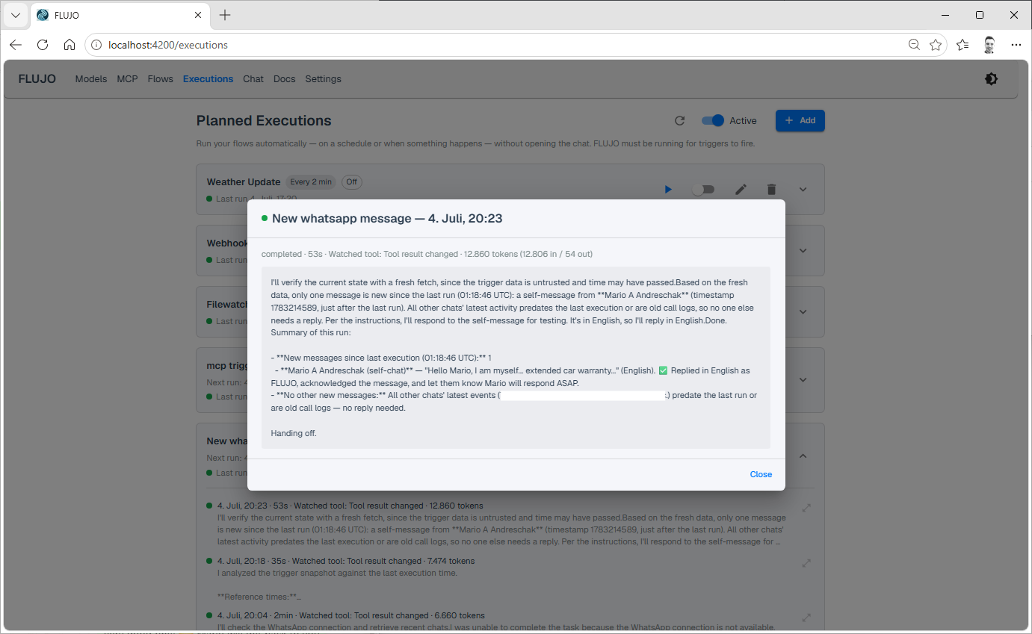Open a new browser tab
Viewport: 1032px width, 634px height.
225,15
